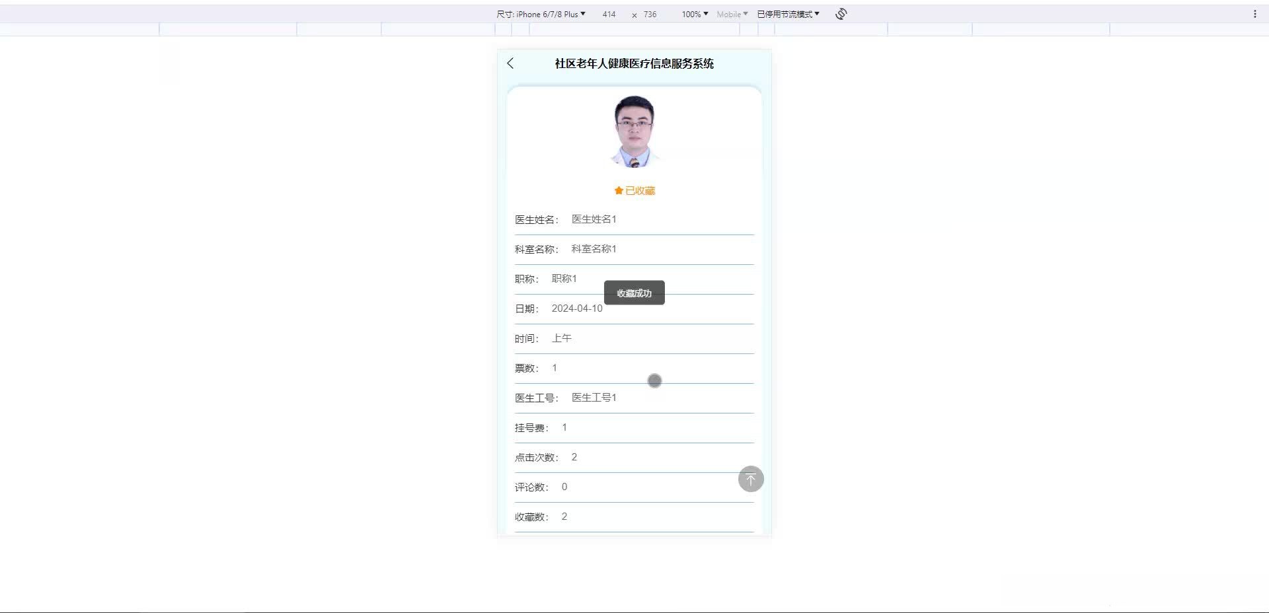
Task: Open the 100% zoom level dropdown
Action: (693, 13)
